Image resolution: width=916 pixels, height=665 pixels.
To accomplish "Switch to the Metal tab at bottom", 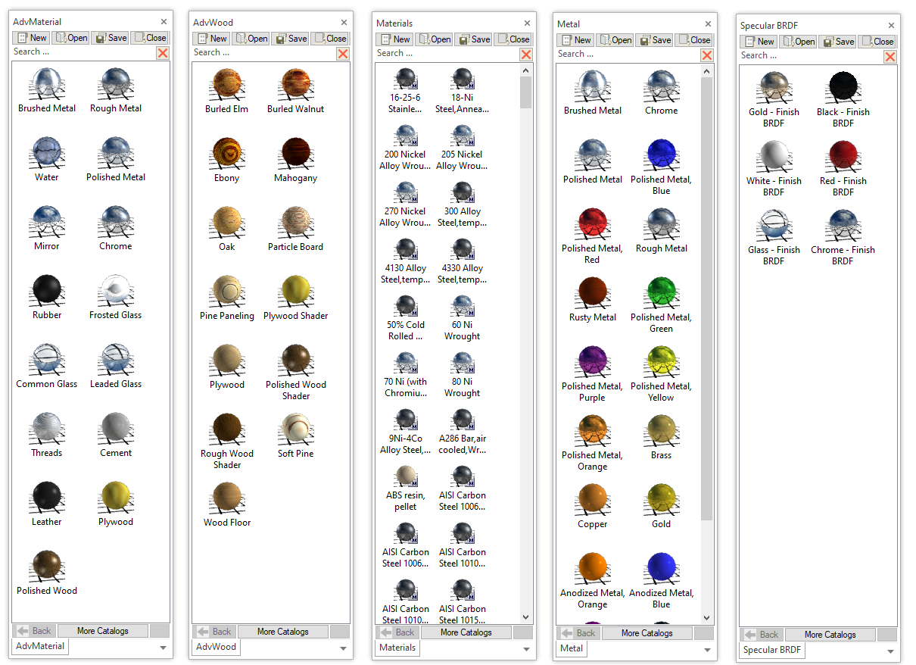I will [572, 648].
